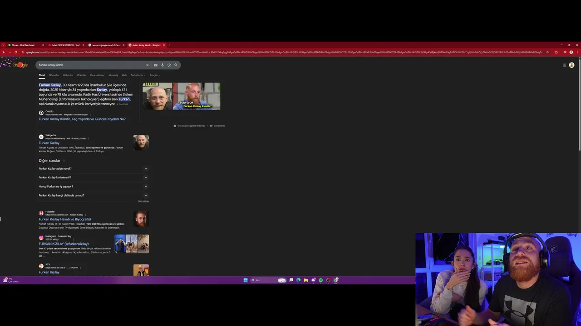
Task: Open the Wikipedia Furkan Kızılay result
Action: 49,143
